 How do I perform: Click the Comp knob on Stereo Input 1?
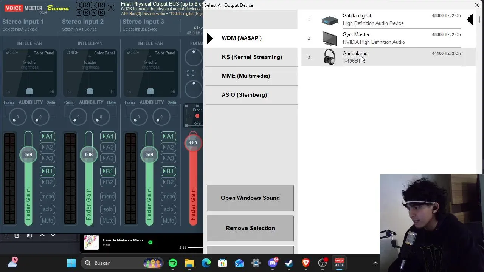tap(17, 117)
